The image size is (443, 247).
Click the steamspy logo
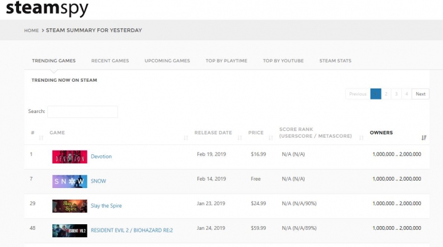tap(47, 8)
